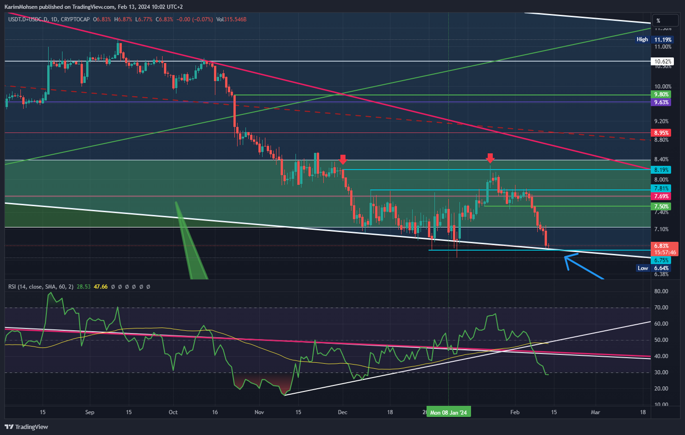This screenshot has width=685, height=435.
Task: Click the Oct label on time axis
Action: click(x=173, y=412)
